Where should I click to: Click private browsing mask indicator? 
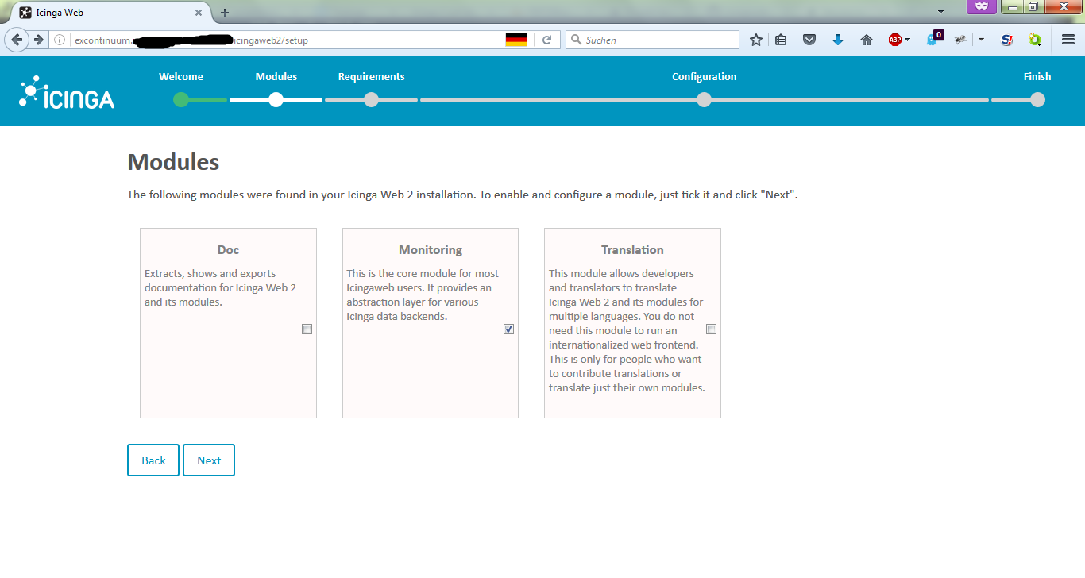(982, 6)
